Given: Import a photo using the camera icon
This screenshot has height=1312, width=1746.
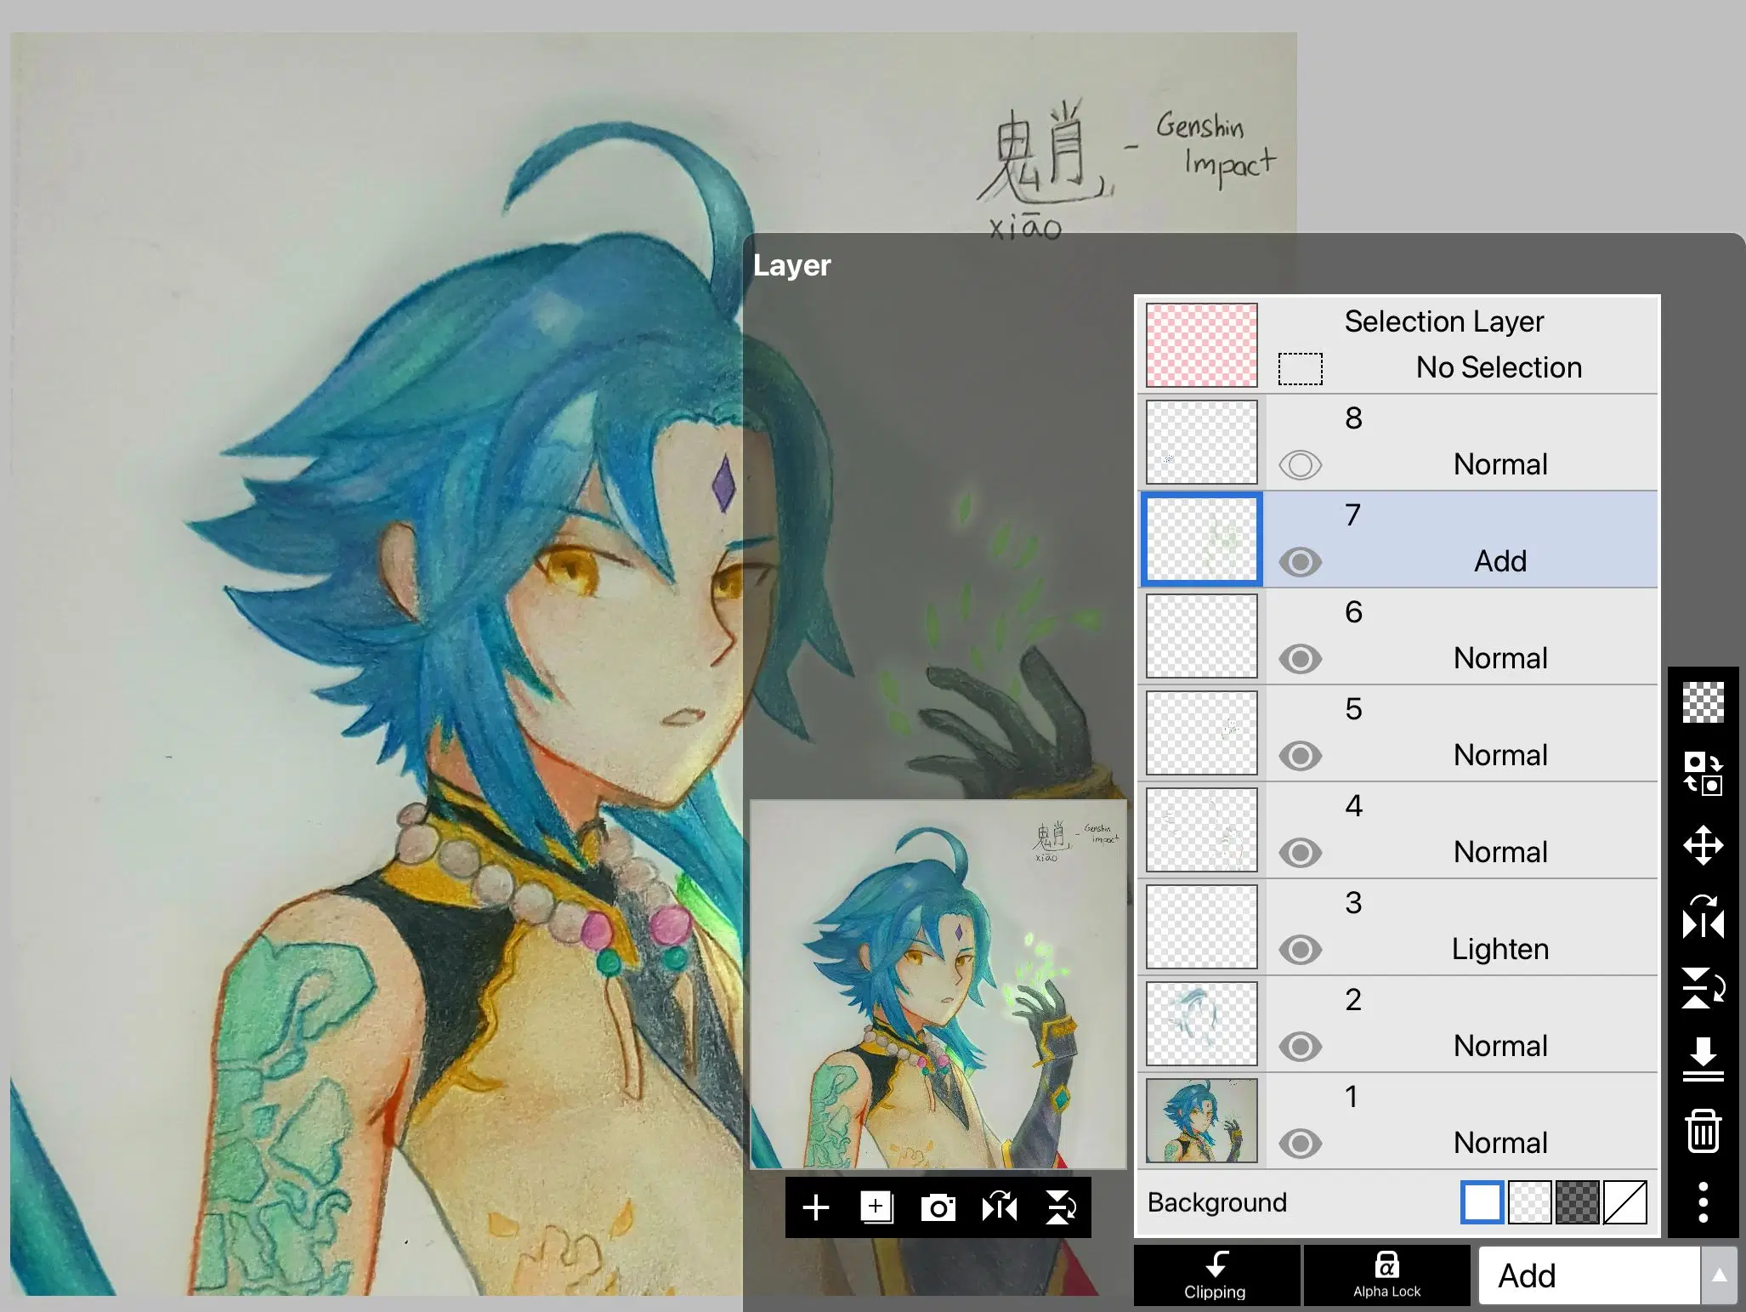Looking at the screenshot, I should point(938,1207).
